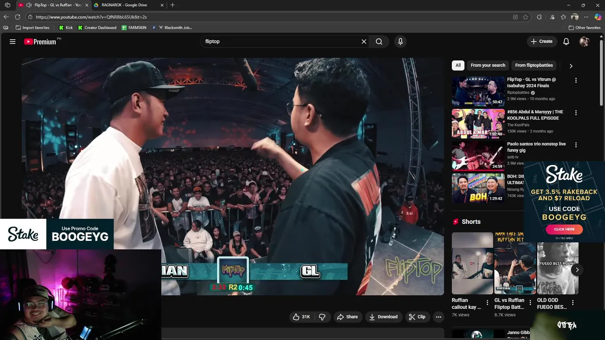Reload the page
This screenshot has height=340, width=605.
point(17,17)
